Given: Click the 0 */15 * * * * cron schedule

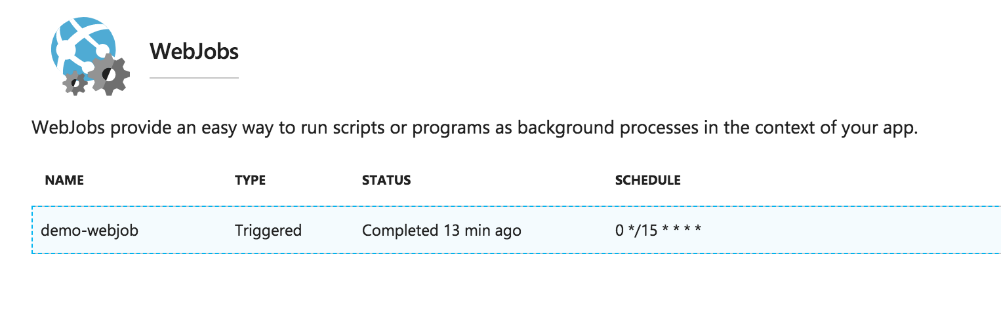Looking at the screenshot, I should [x=658, y=231].
